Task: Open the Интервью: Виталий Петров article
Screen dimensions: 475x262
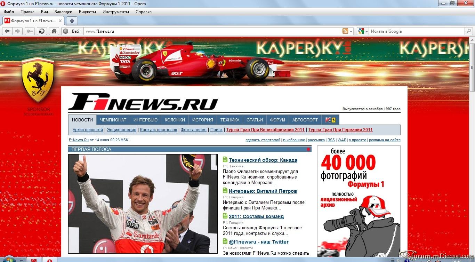Action: (x=263, y=191)
